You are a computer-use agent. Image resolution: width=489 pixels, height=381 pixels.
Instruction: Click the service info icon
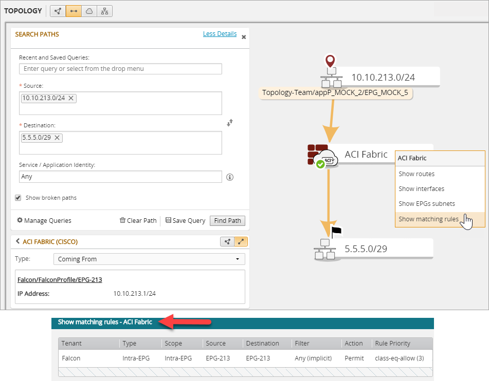pos(230,177)
